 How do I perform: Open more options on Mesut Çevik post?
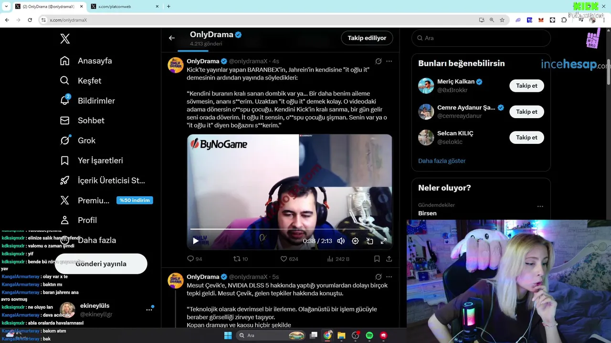point(389,277)
